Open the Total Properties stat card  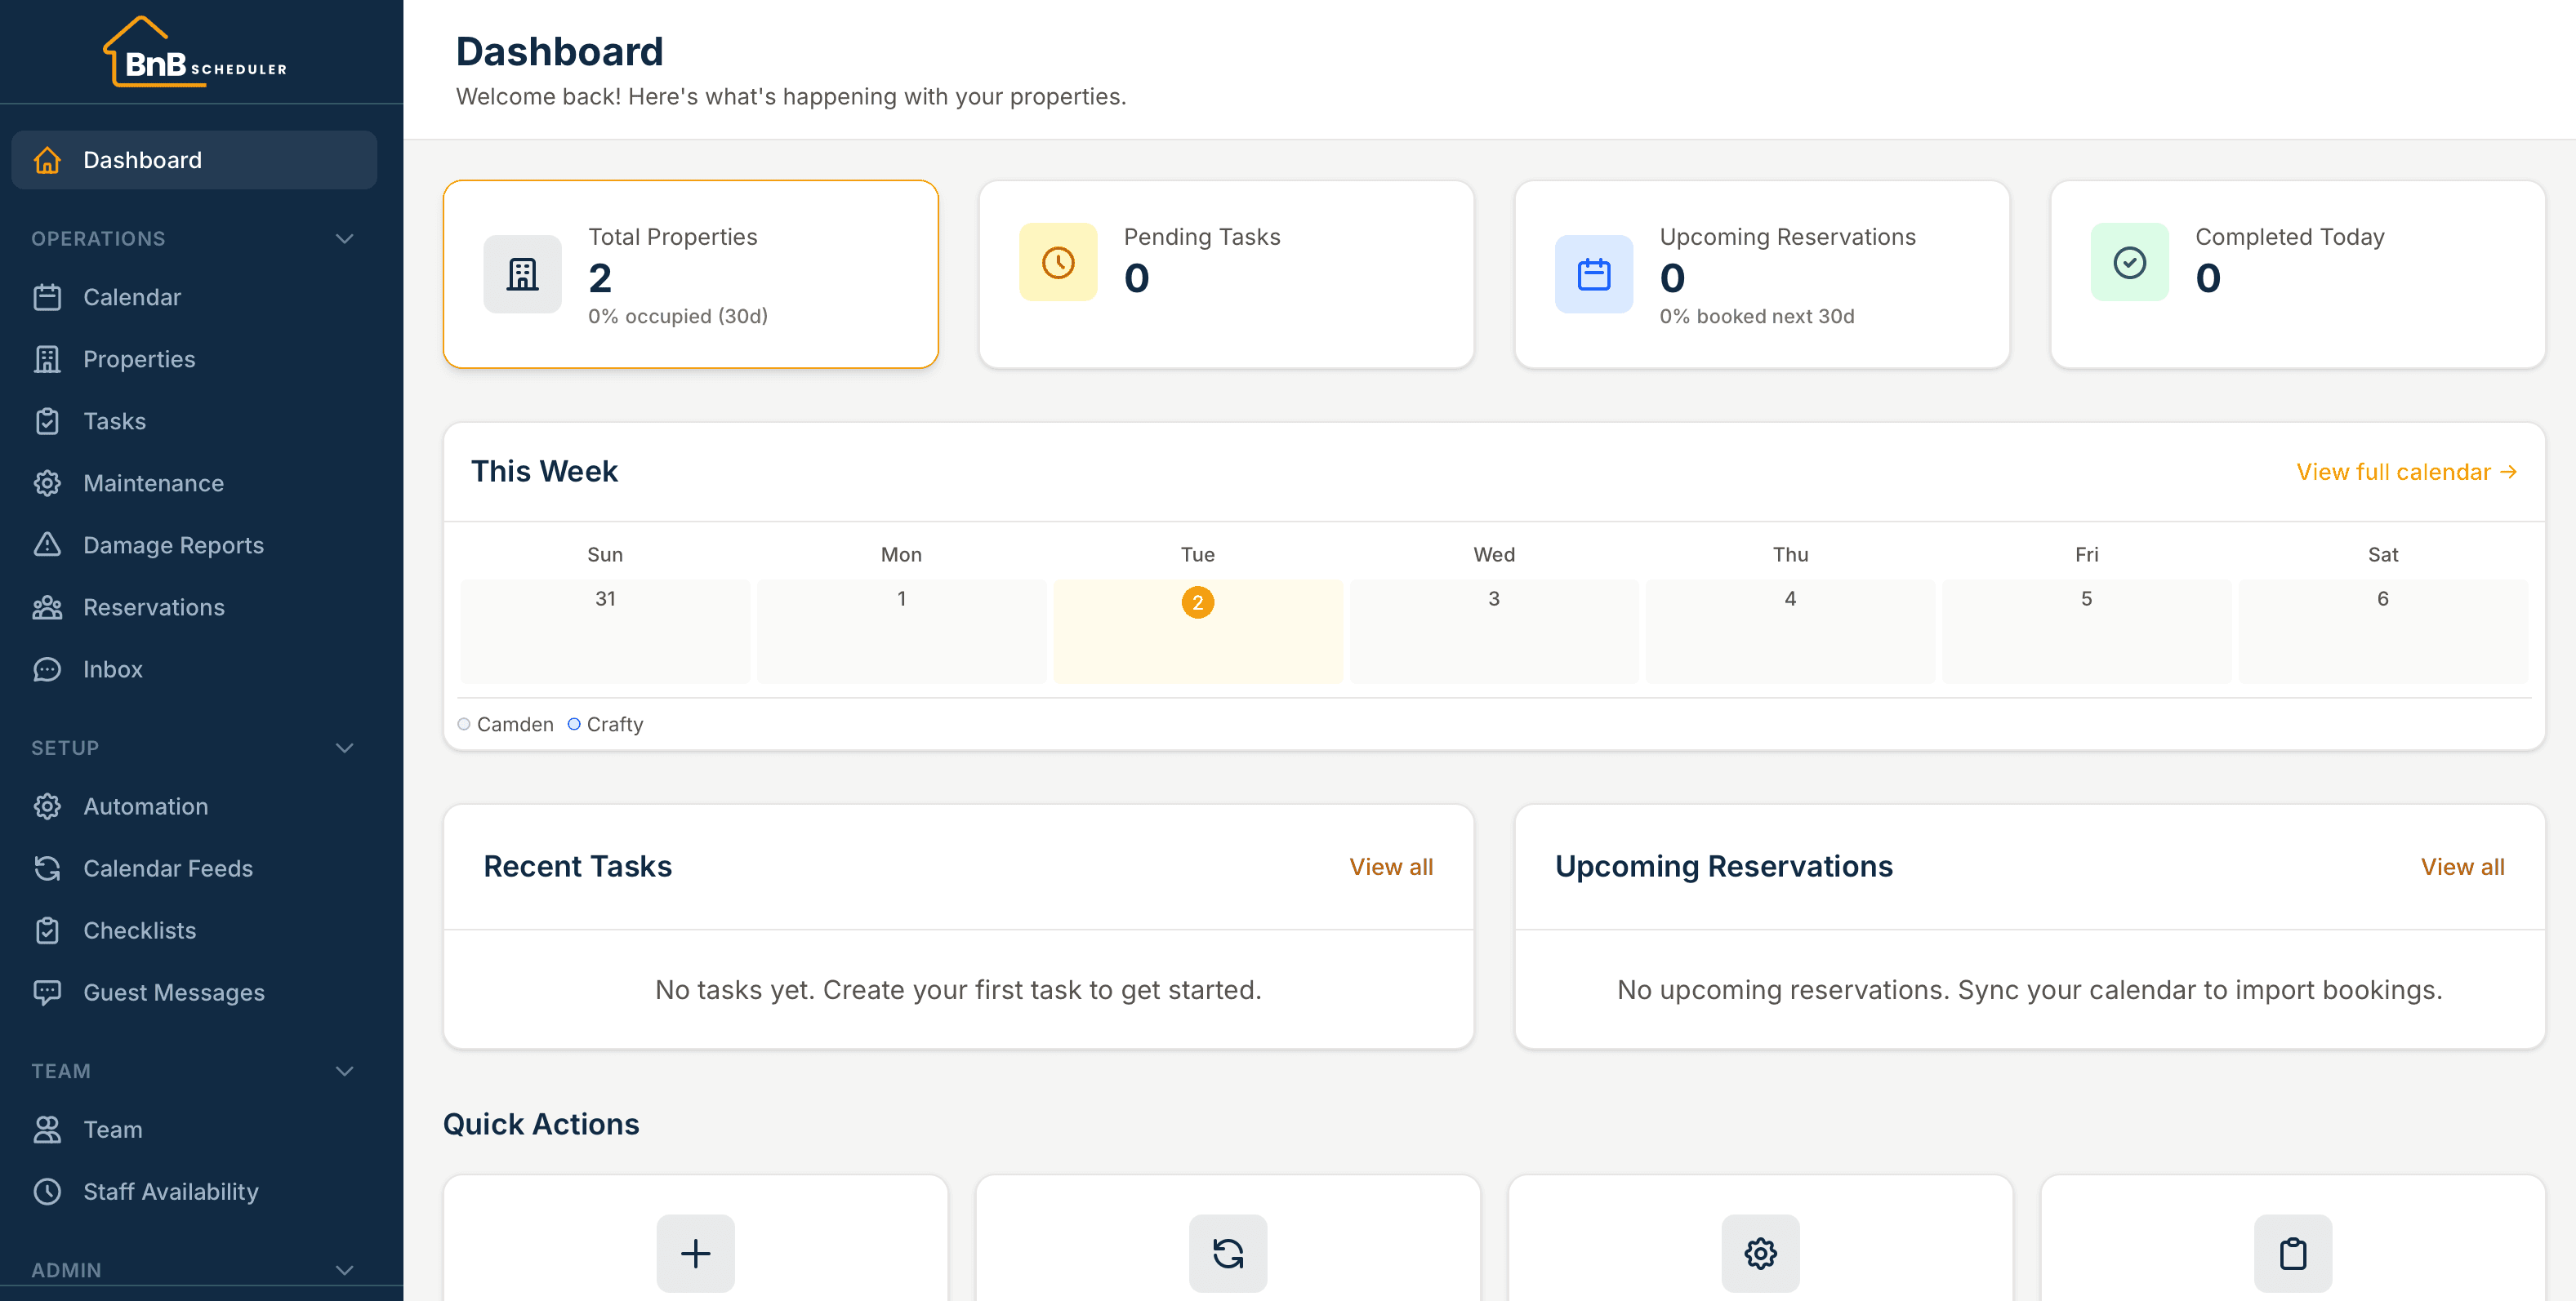(691, 273)
